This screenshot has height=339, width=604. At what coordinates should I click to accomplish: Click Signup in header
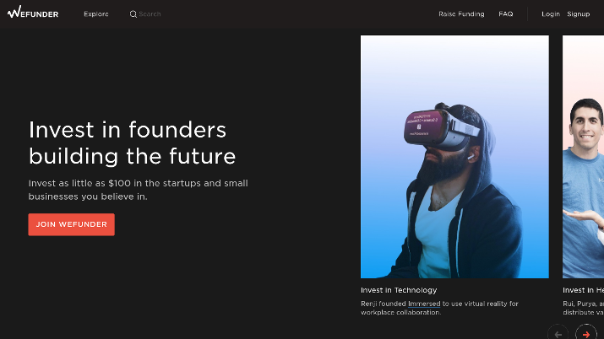tap(578, 14)
